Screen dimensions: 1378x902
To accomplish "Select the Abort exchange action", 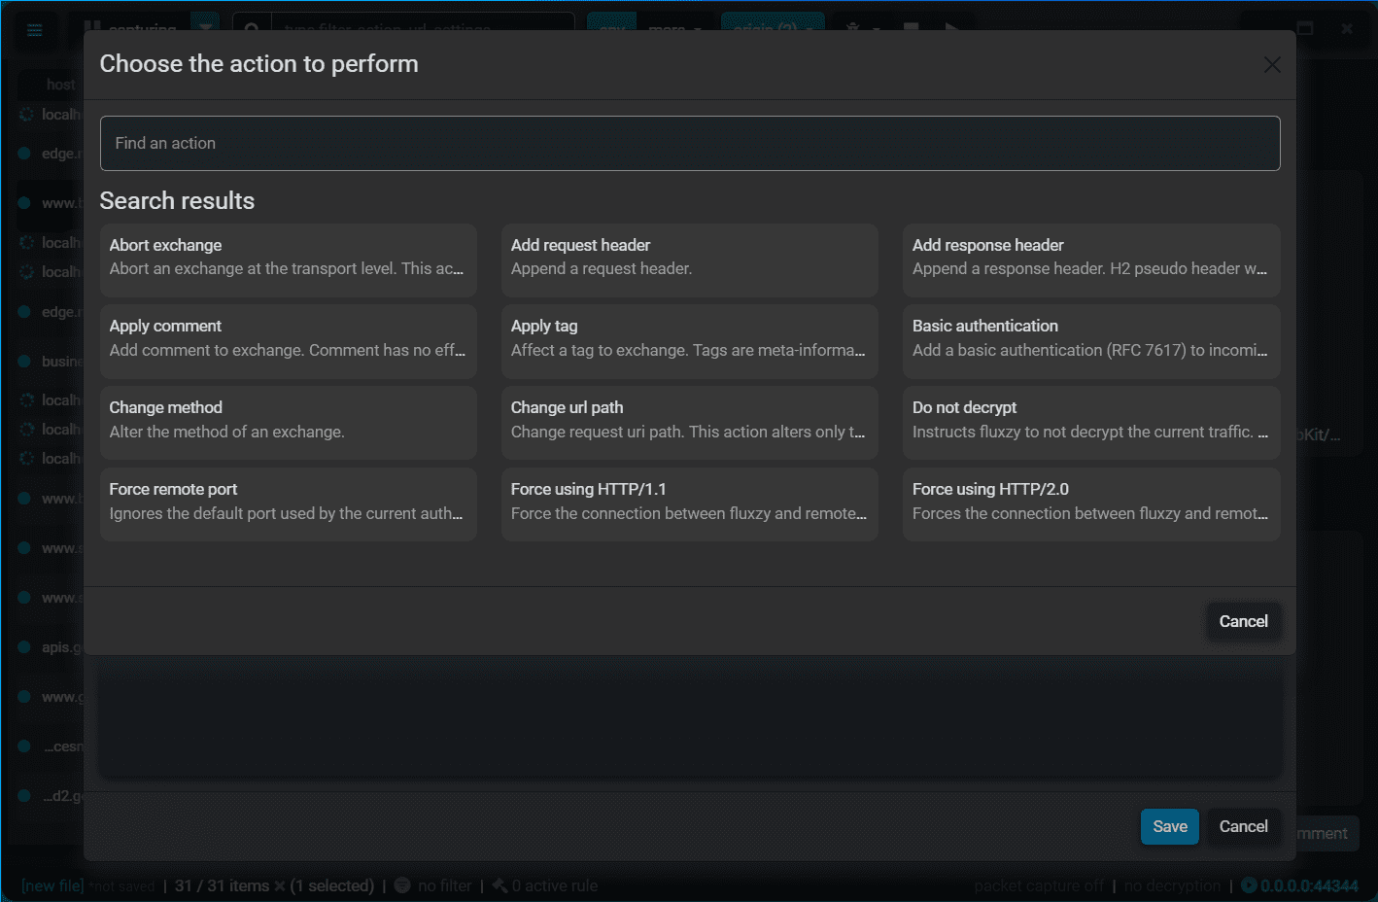I will tap(289, 258).
